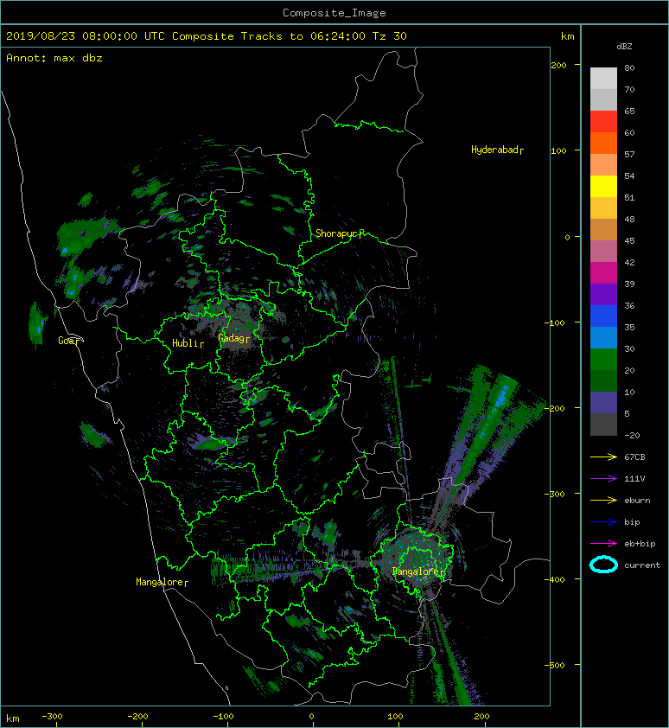Click the -300 tick on the bottom axis
Screen dimensions: 669x728
point(52,717)
